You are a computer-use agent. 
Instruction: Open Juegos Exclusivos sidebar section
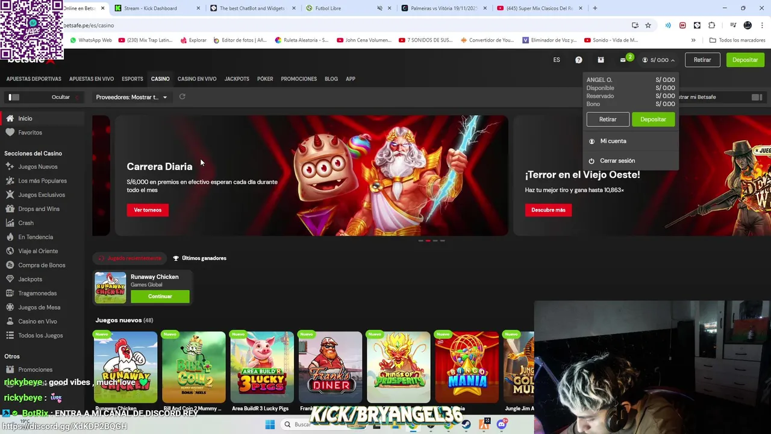(x=42, y=195)
